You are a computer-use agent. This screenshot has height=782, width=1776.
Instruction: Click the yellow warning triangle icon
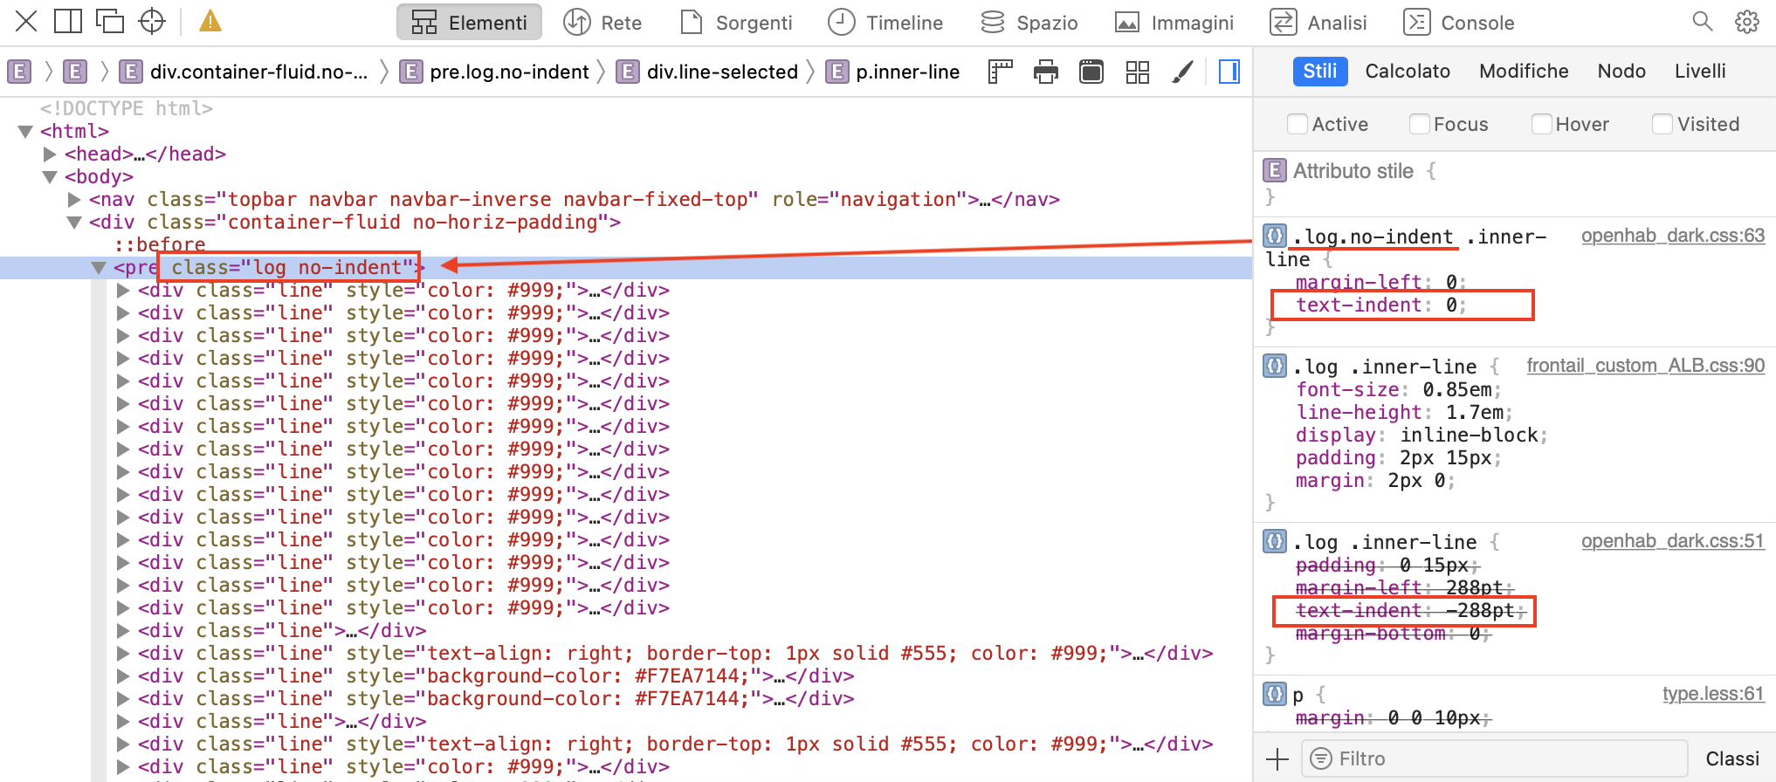tap(210, 22)
